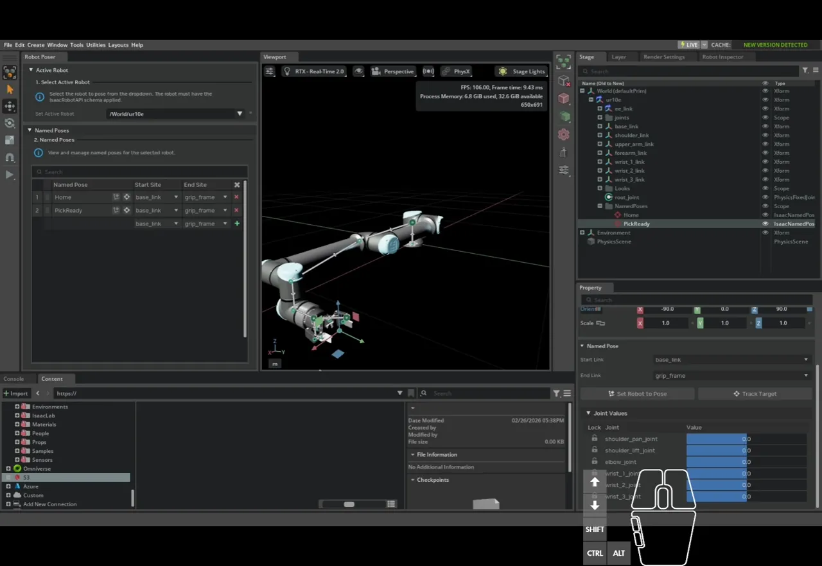Activate the move gizmo tool

point(10,106)
